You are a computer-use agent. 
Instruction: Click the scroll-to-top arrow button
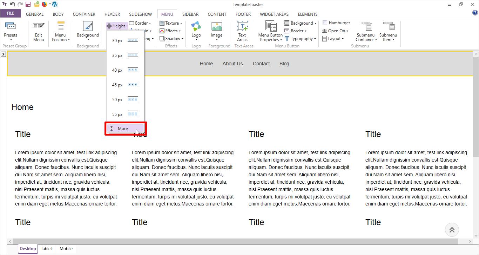pos(452,230)
